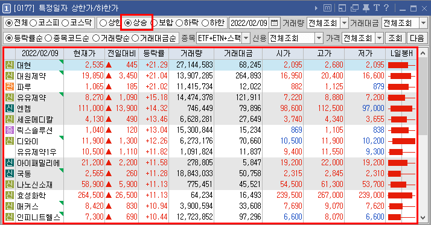This screenshot has height=225, width=431.
Task: Click the 거래량 column header
Action: pyautogui.click(x=191, y=53)
